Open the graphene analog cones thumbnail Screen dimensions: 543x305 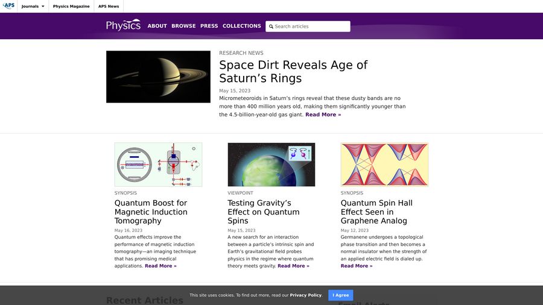coord(384,165)
